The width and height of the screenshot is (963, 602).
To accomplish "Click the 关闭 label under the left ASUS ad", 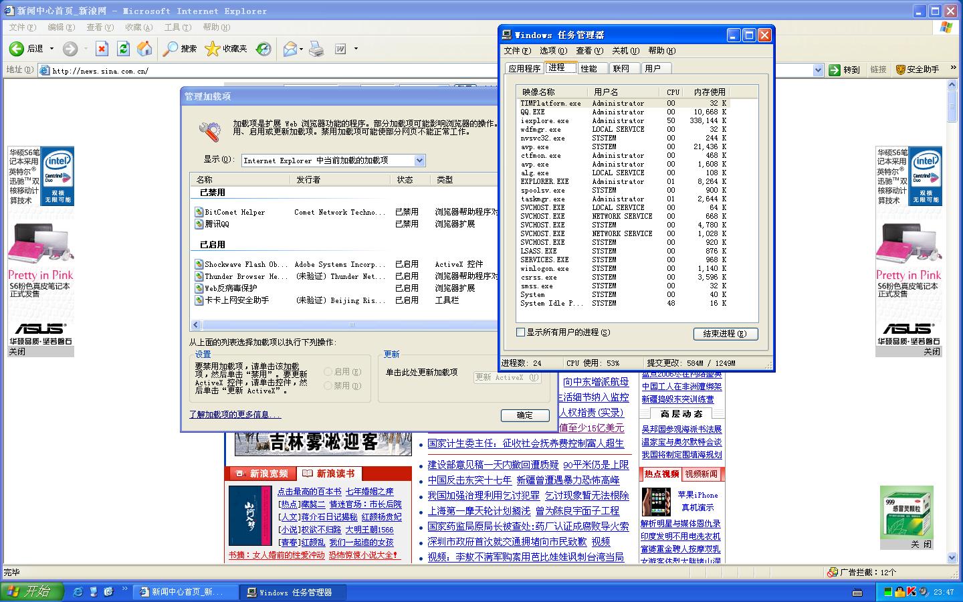I will (17, 351).
